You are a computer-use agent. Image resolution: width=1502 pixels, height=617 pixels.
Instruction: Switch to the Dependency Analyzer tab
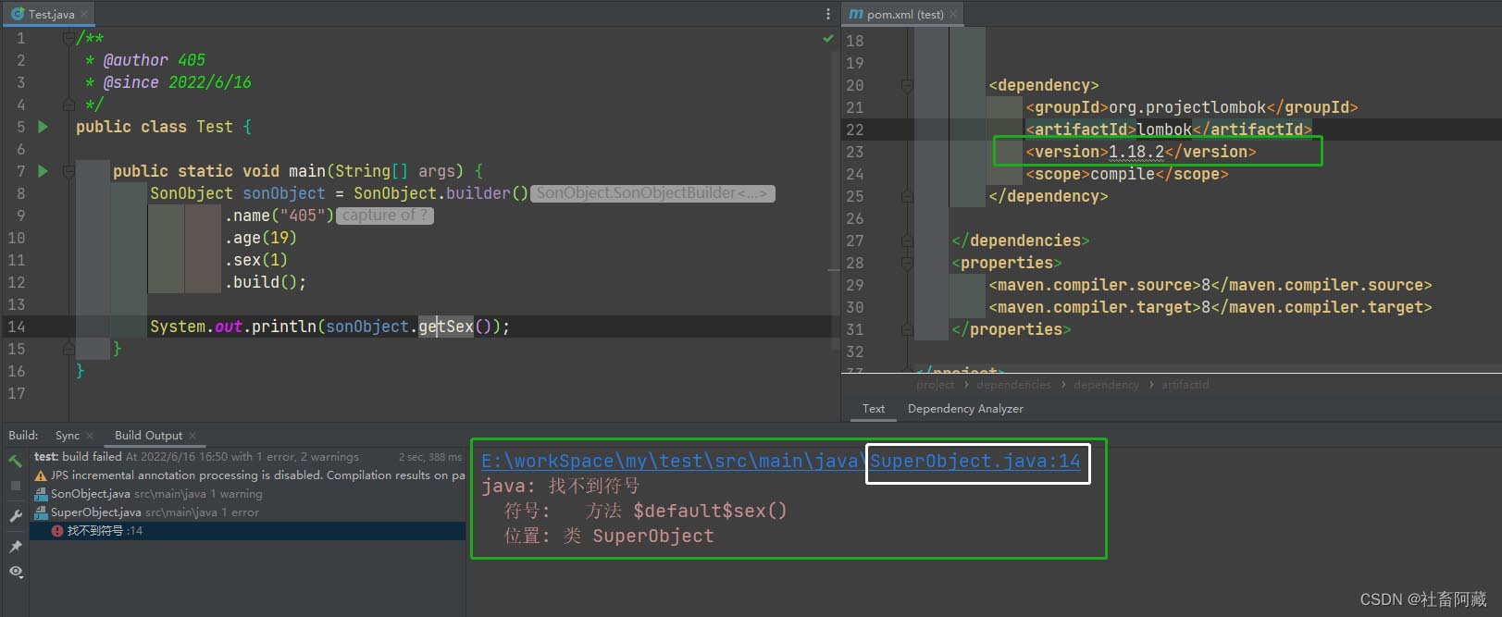click(x=965, y=409)
